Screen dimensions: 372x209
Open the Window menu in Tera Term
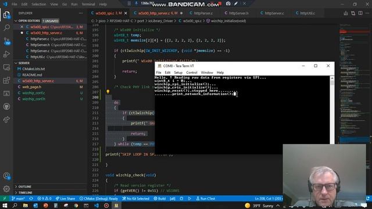tap(207, 73)
